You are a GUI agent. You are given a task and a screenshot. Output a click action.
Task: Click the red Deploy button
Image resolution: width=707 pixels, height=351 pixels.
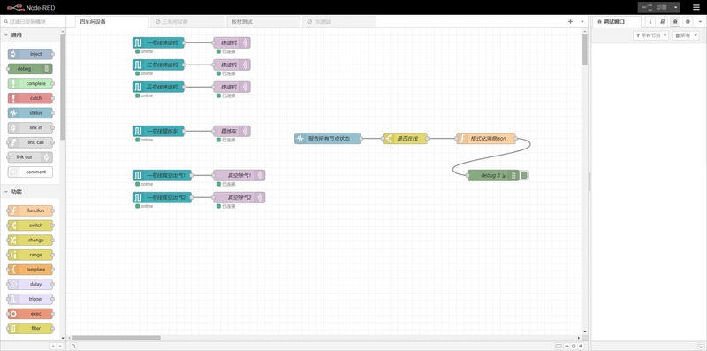pyautogui.click(x=655, y=7)
